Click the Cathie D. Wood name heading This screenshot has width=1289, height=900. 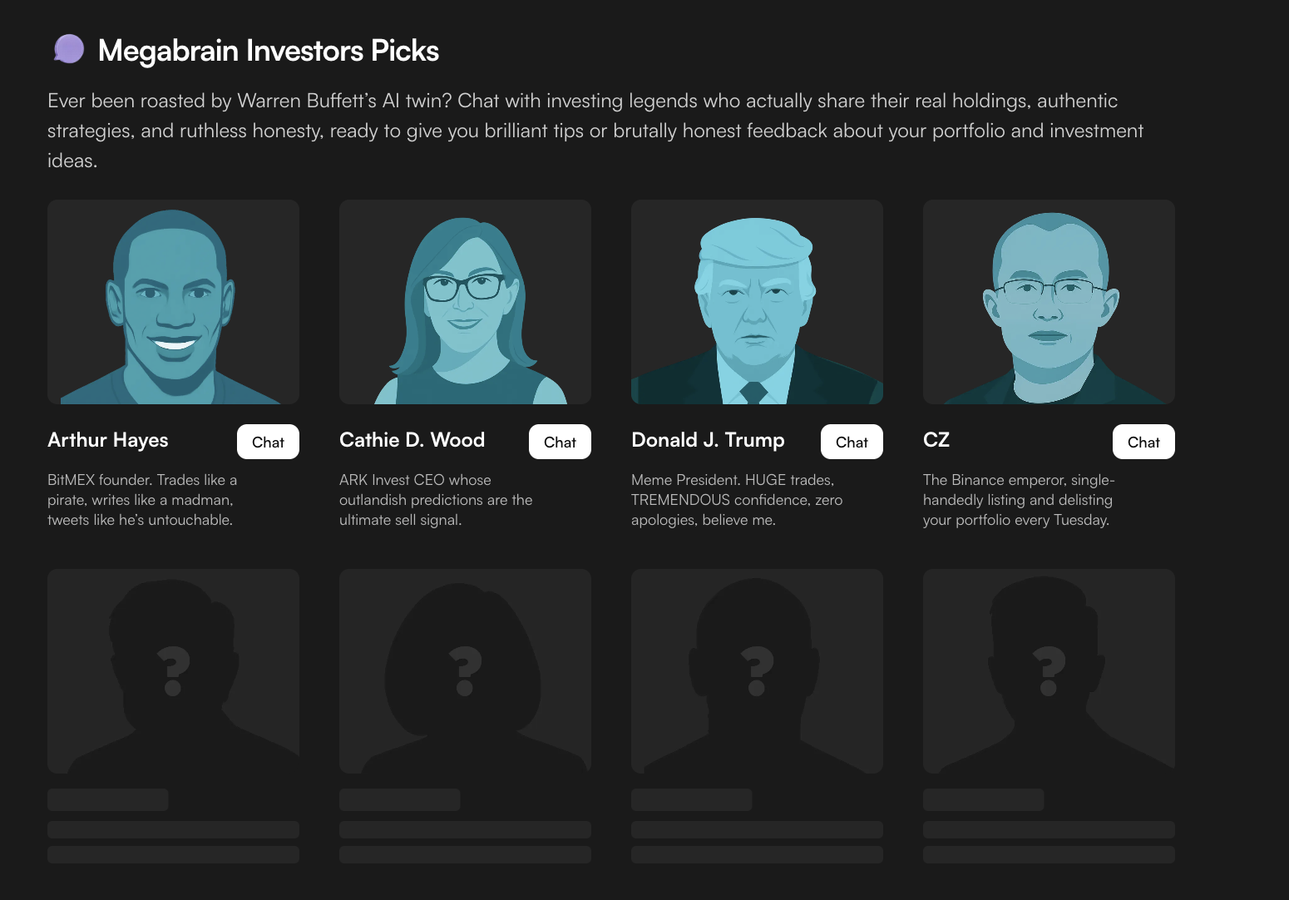[412, 440]
